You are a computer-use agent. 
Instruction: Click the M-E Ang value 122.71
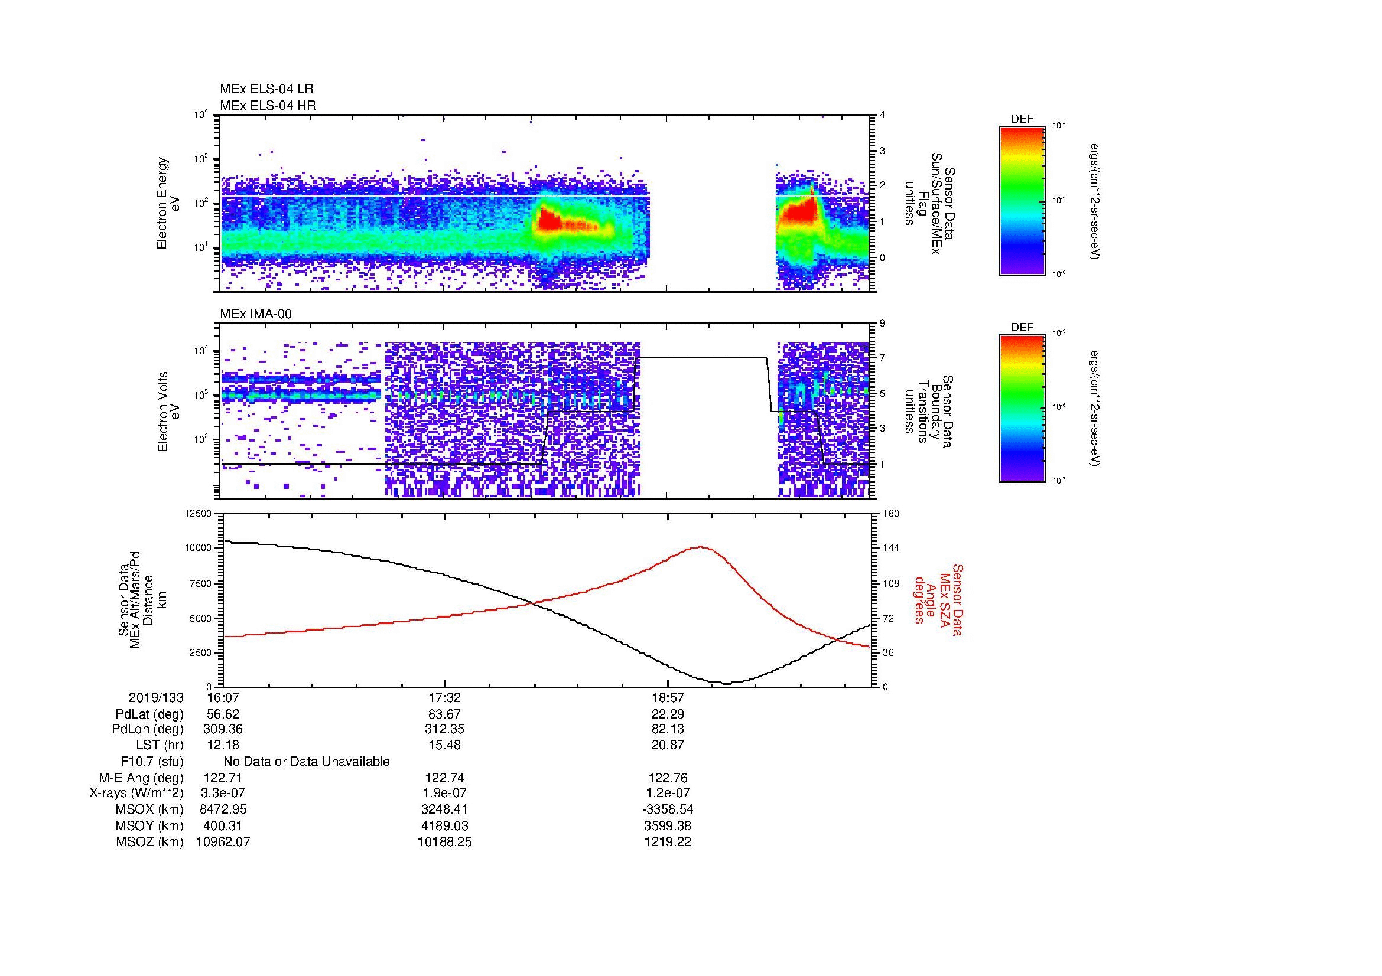click(223, 778)
